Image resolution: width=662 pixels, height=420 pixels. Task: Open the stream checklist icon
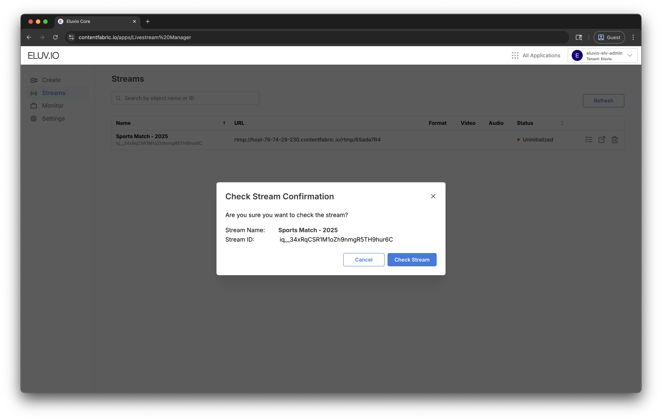(x=588, y=140)
